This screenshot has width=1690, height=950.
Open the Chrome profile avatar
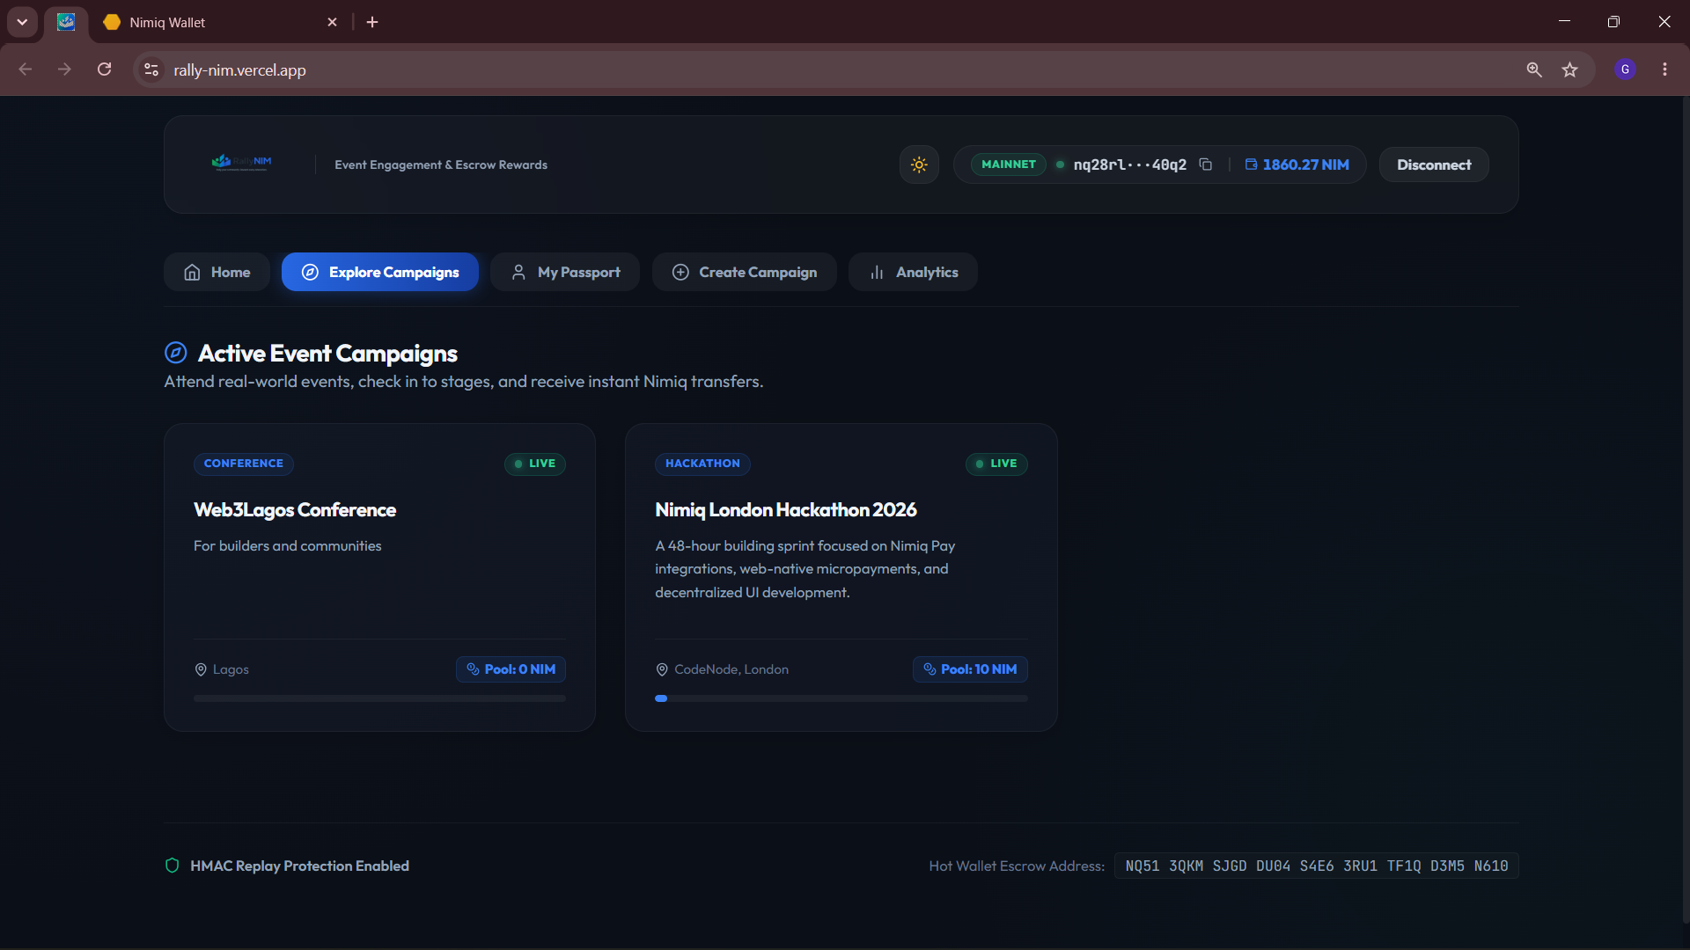(x=1625, y=69)
